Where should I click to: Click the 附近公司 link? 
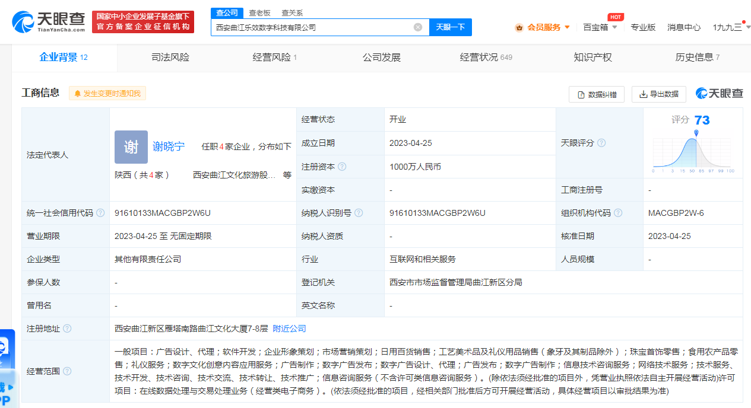pyautogui.click(x=290, y=329)
